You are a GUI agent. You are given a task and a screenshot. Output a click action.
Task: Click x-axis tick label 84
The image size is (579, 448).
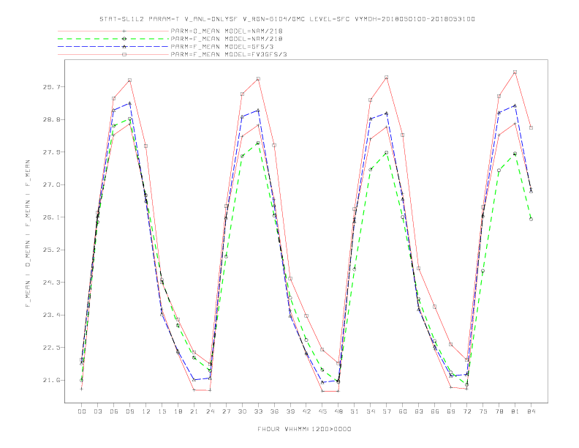531,411
